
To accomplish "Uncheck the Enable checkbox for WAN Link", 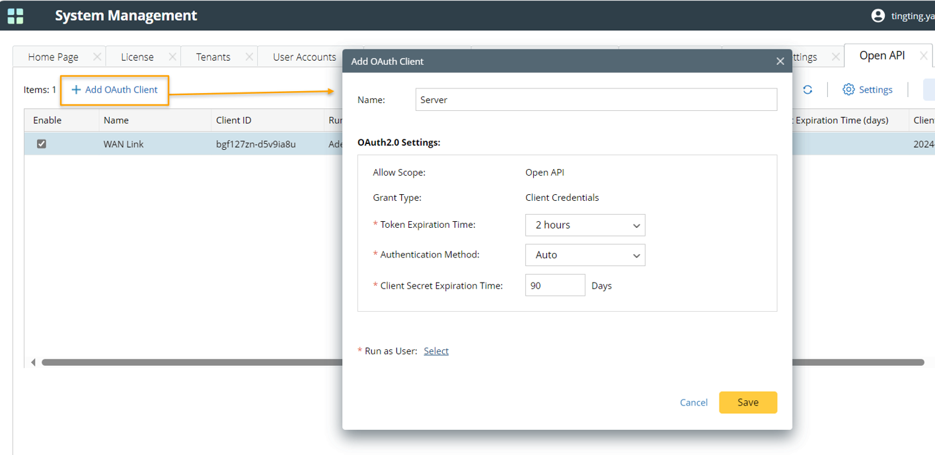I will 42,144.
